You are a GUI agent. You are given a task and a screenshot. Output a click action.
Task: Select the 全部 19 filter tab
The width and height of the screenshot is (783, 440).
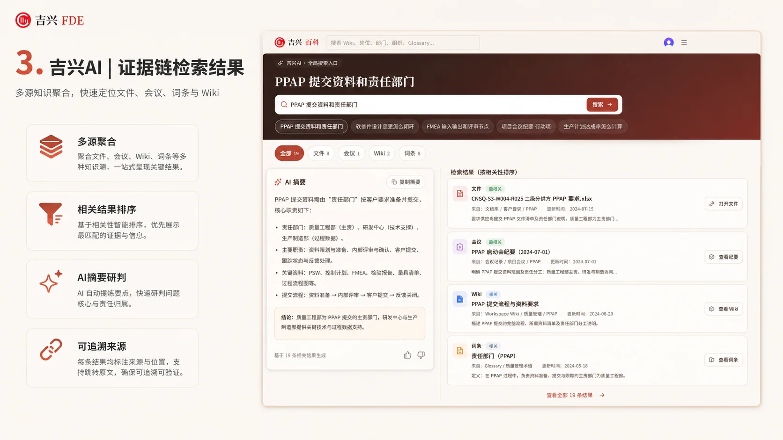[289, 153]
